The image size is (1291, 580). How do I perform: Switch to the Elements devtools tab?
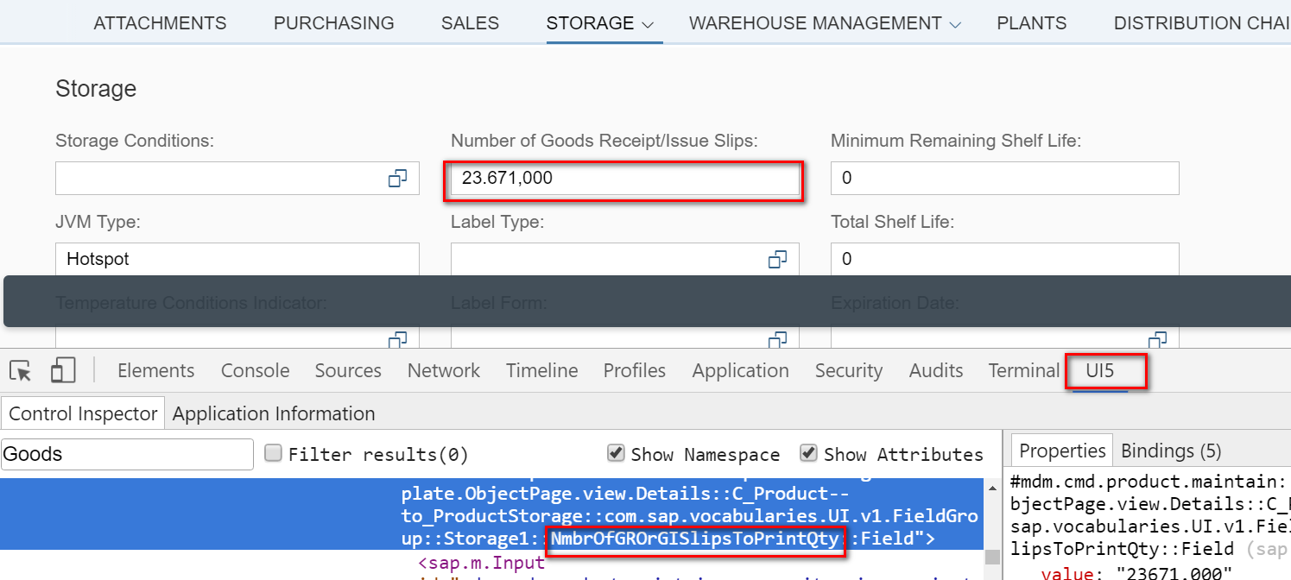(156, 370)
